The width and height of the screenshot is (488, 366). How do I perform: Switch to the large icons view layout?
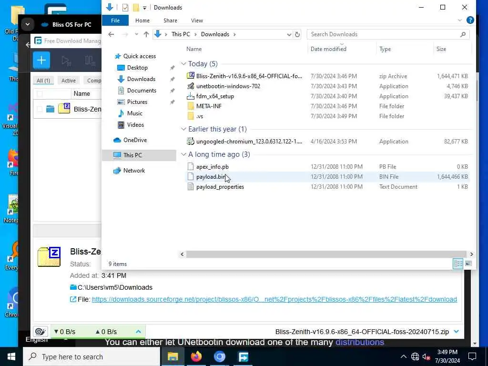point(468,264)
